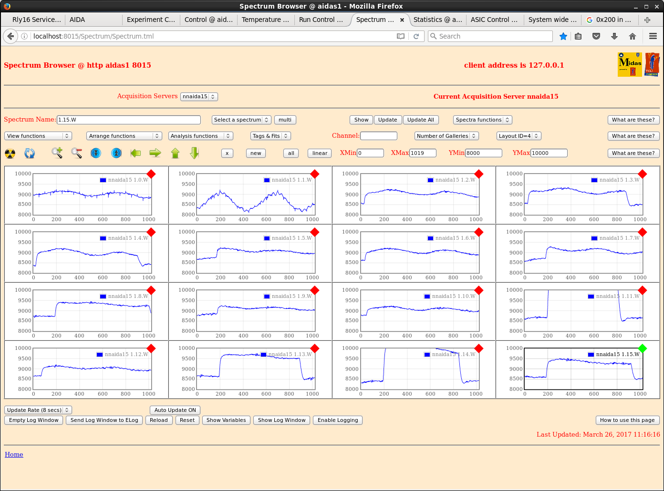Open the Analysis functions dropdown
The width and height of the screenshot is (664, 491).
coord(201,136)
